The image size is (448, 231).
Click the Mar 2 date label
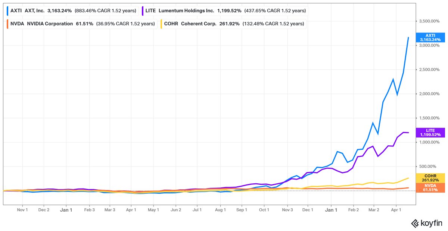click(x=374, y=210)
